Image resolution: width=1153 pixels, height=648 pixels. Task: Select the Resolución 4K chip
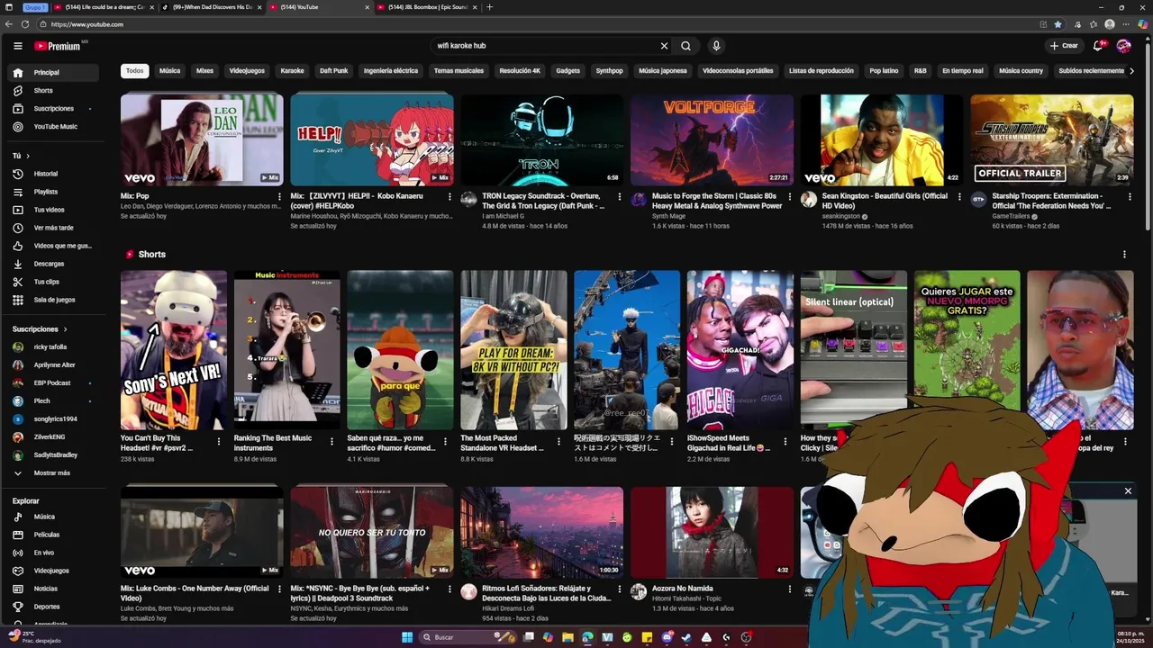pos(520,70)
